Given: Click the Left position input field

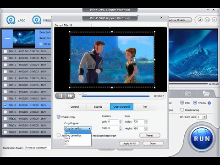Looking at the screenshot, I should pos(113,121).
